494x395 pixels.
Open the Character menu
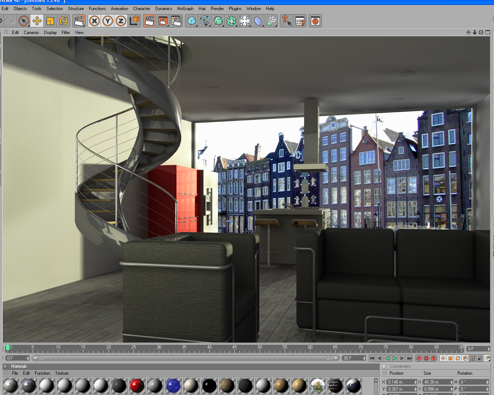click(142, 8)
